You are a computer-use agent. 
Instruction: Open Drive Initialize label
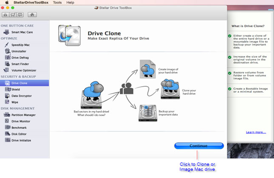(x=21, y=140)
